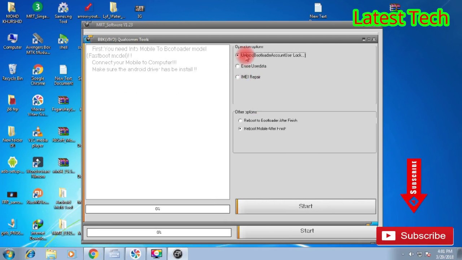
Task: Launch Internet Explorer from taskbar
Action: click(x=30, y=254)
